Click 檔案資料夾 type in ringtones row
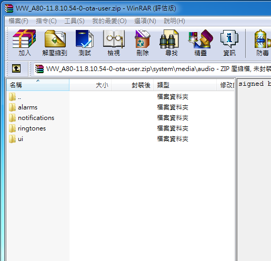The width and height of the screenshot is (271, 261). 173,128
